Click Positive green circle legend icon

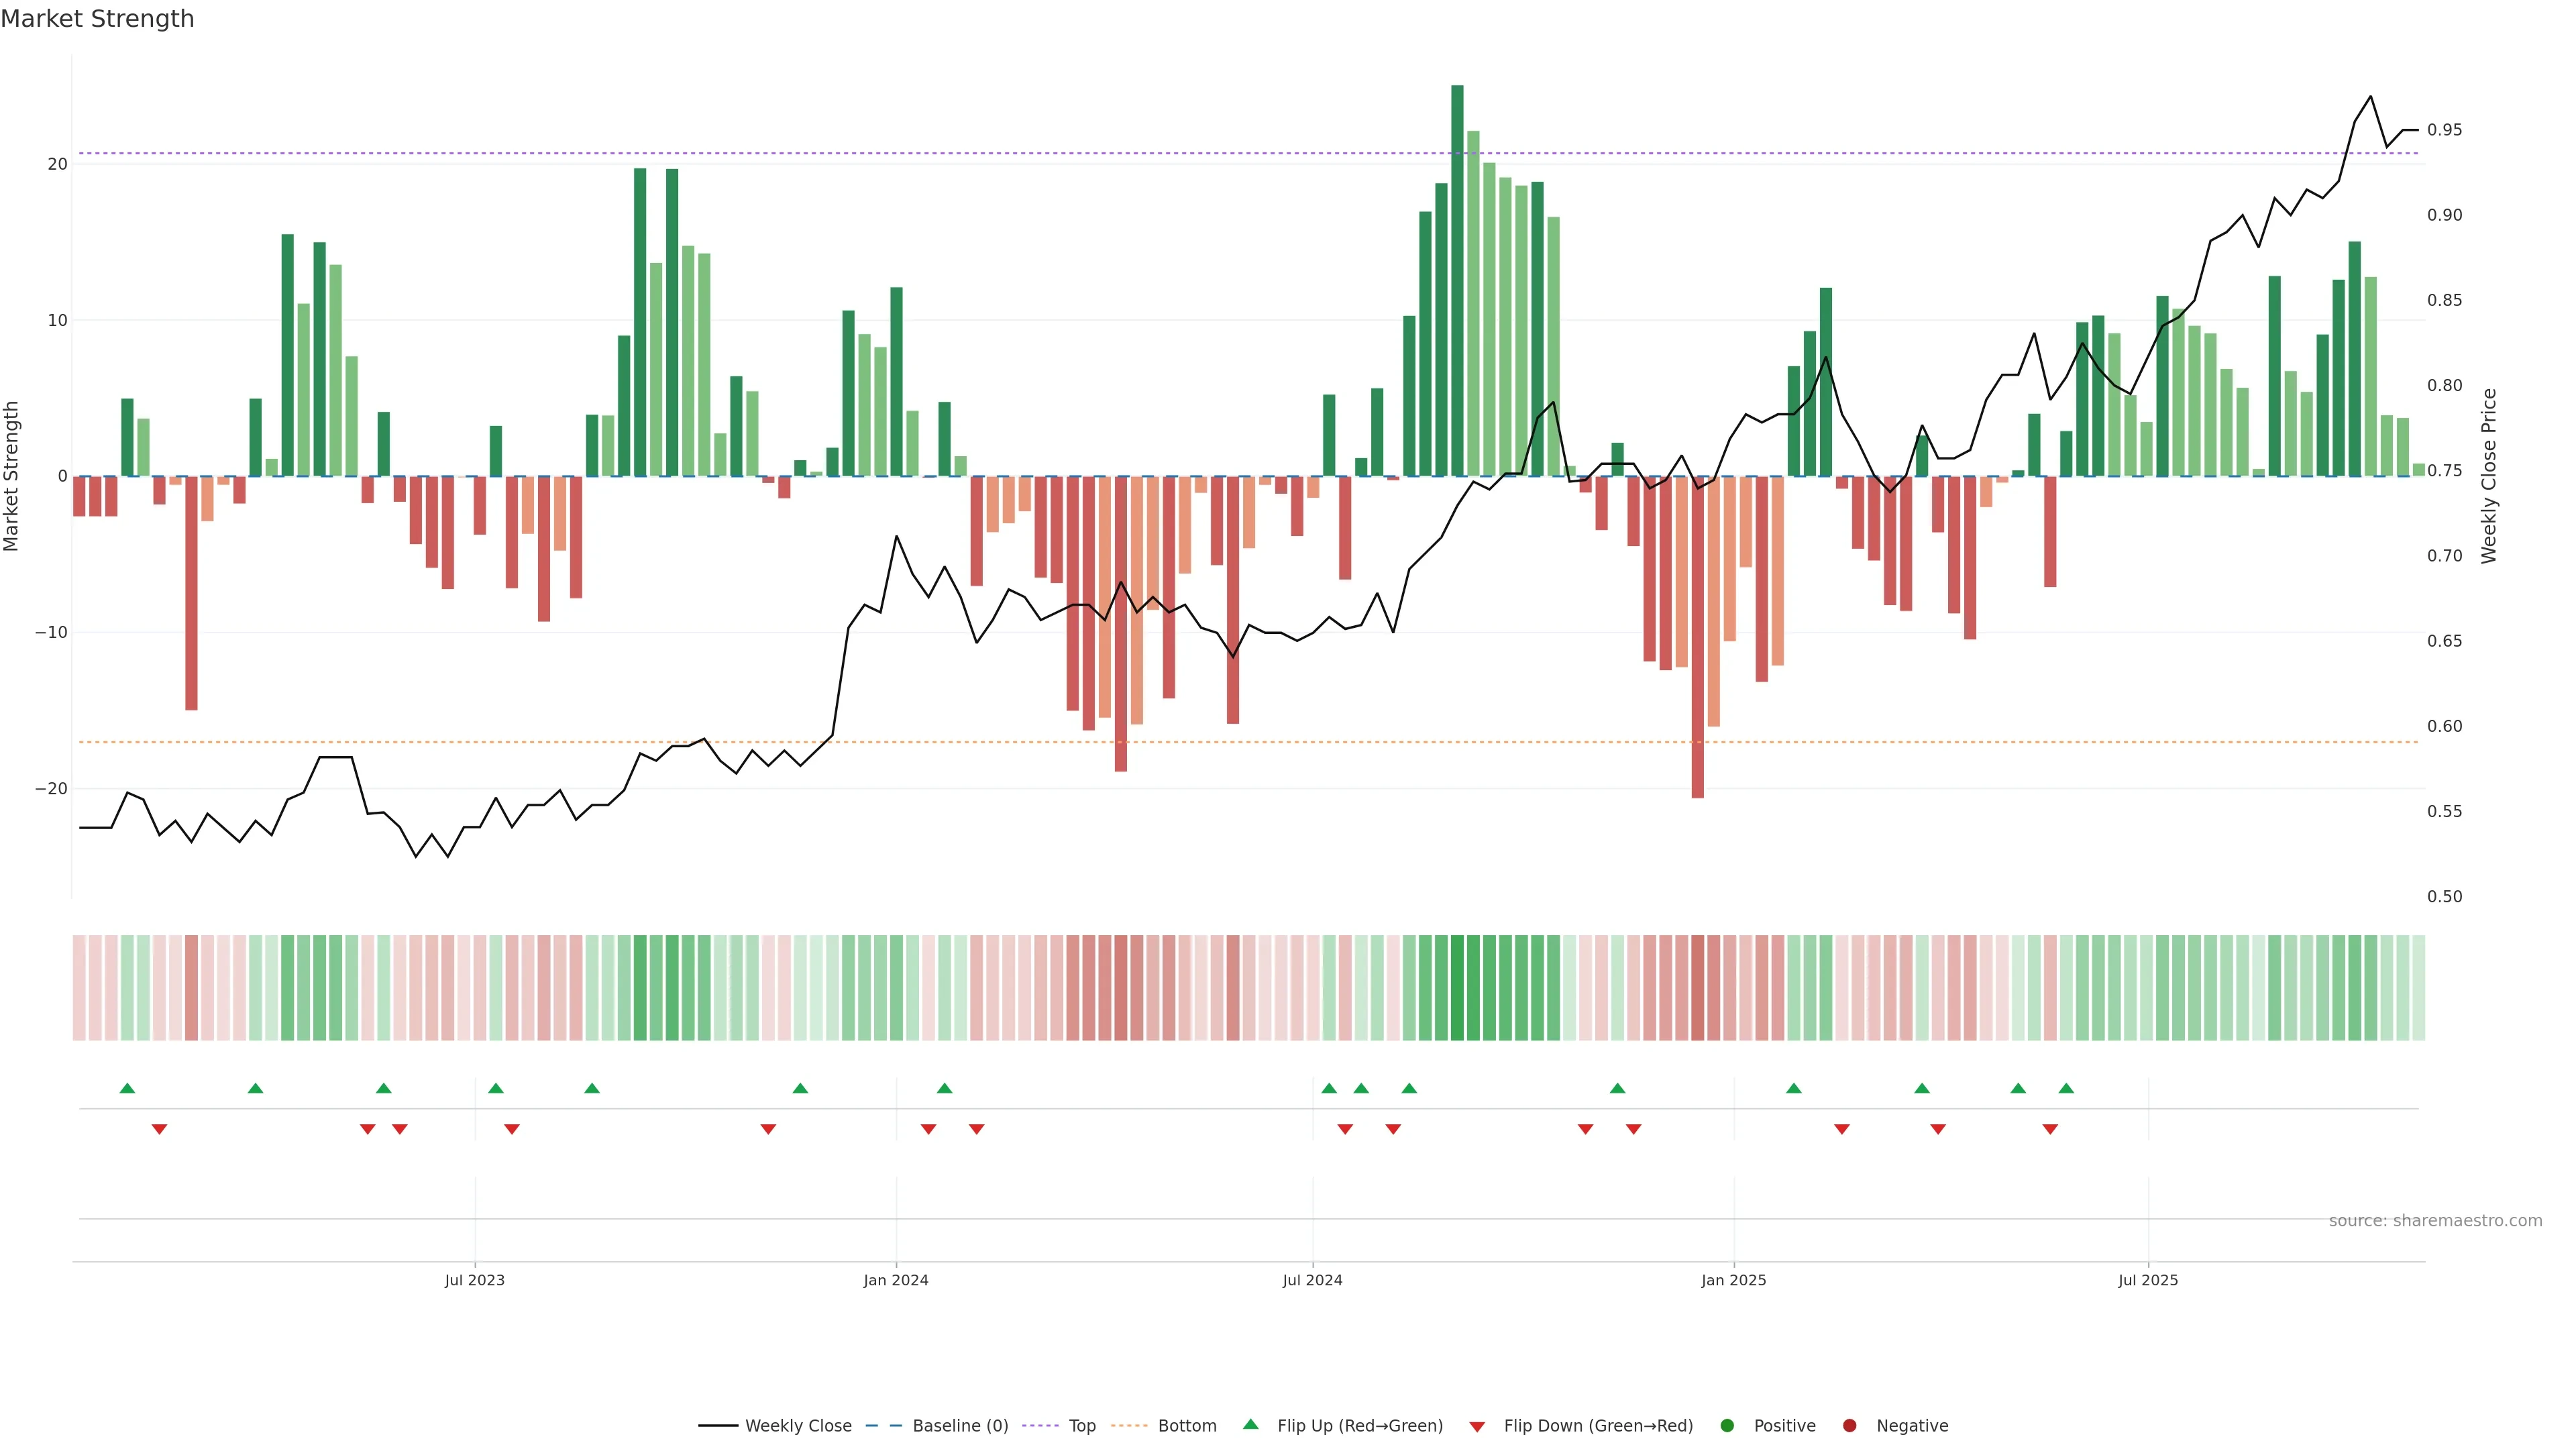pos(1727,1426)
